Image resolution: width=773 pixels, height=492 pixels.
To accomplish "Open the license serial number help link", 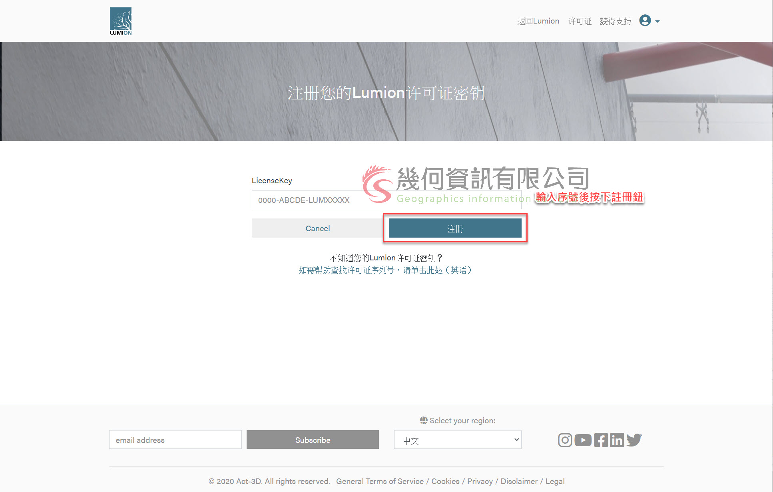I will point(386,270).
